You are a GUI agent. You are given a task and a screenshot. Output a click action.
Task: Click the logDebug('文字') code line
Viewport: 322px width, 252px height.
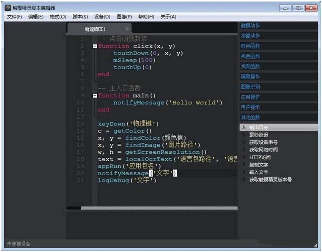pyautogui.click(x=127, y=180)
